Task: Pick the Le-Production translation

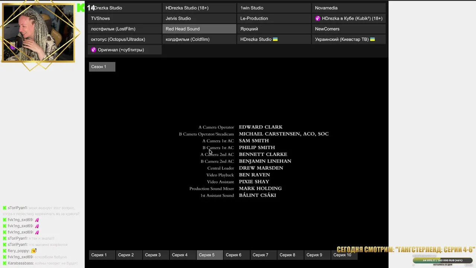Action: [274, 18]
